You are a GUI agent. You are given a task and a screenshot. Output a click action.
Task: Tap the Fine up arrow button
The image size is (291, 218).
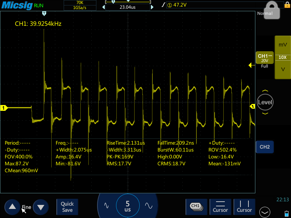click(x=12, y=207)
